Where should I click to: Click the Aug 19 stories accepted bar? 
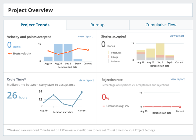(x=141, y=55)
